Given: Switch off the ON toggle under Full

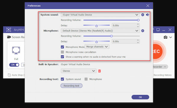Looking at the screenshot, I should 14,65.
